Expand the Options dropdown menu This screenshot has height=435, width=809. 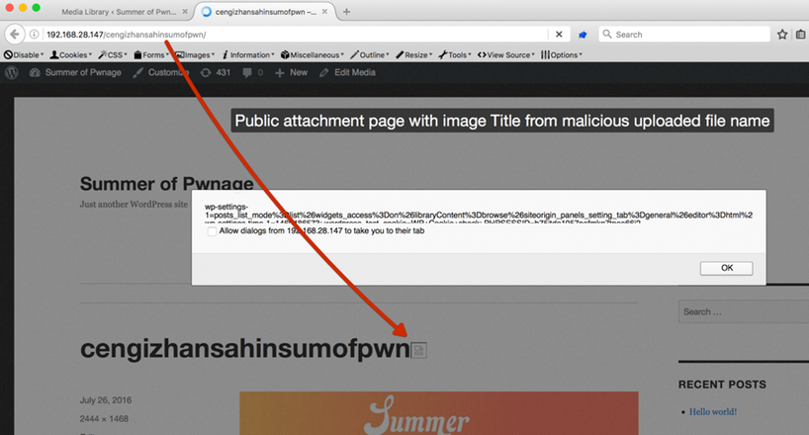click(562, 54)
